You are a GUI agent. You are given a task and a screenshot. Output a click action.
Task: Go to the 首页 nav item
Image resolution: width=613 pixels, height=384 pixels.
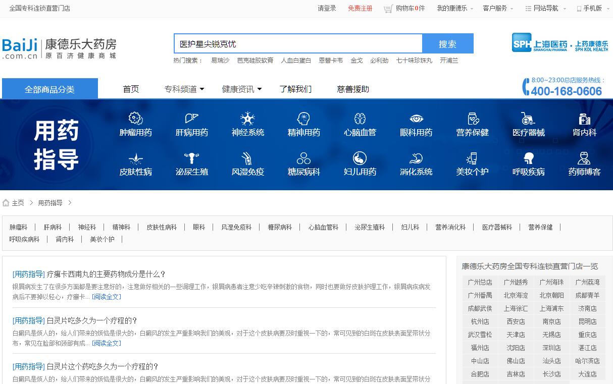point(131,89)
